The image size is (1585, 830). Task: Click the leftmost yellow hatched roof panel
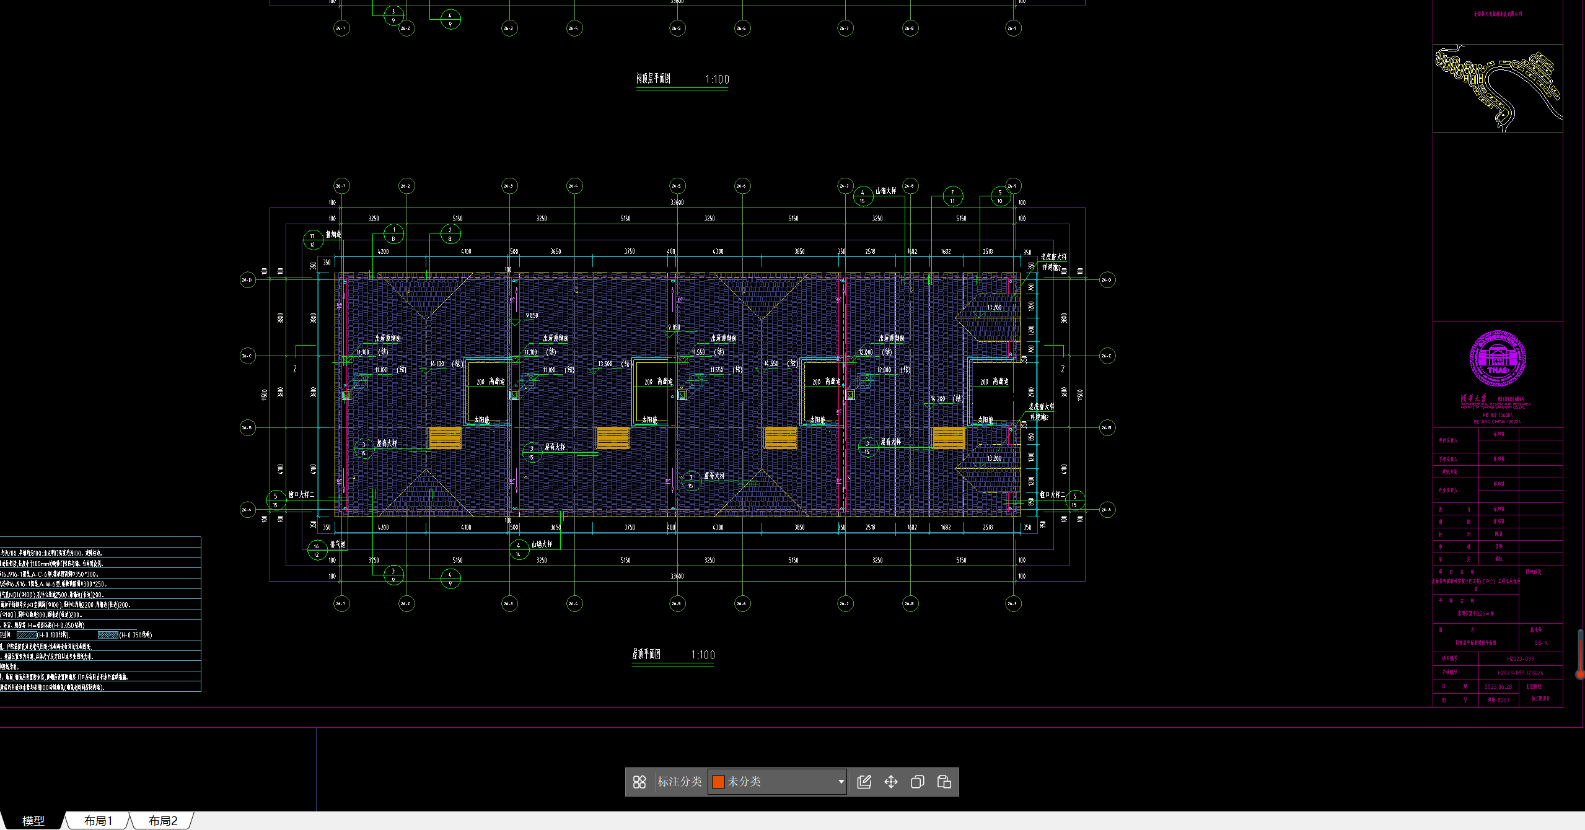(x=445, y=437)
